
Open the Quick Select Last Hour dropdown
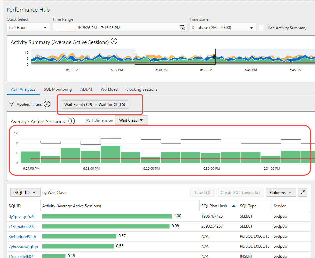coord(28,28)
